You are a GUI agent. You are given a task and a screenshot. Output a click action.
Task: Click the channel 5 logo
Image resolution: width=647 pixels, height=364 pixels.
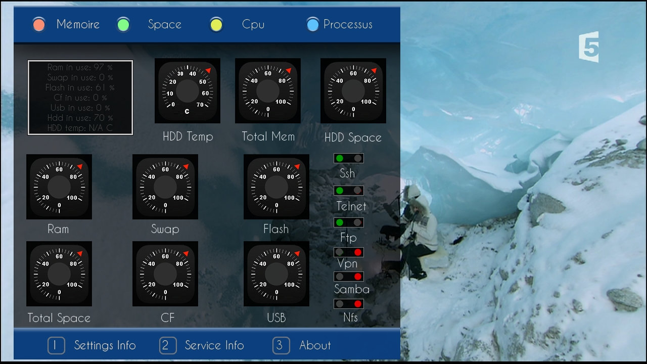pyautogui.click(x=589, y=47)
